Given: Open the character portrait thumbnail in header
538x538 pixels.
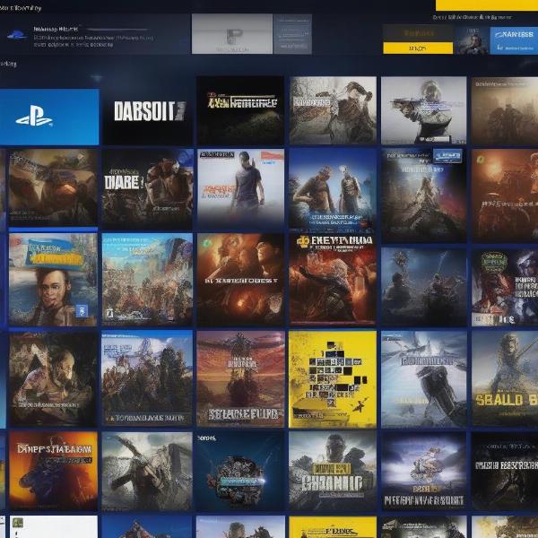Looking at the screenshot, I should point(473,40).
